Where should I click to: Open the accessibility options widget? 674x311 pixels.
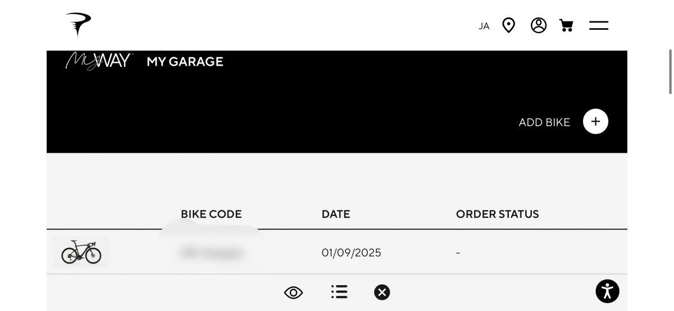pos(607,291)
